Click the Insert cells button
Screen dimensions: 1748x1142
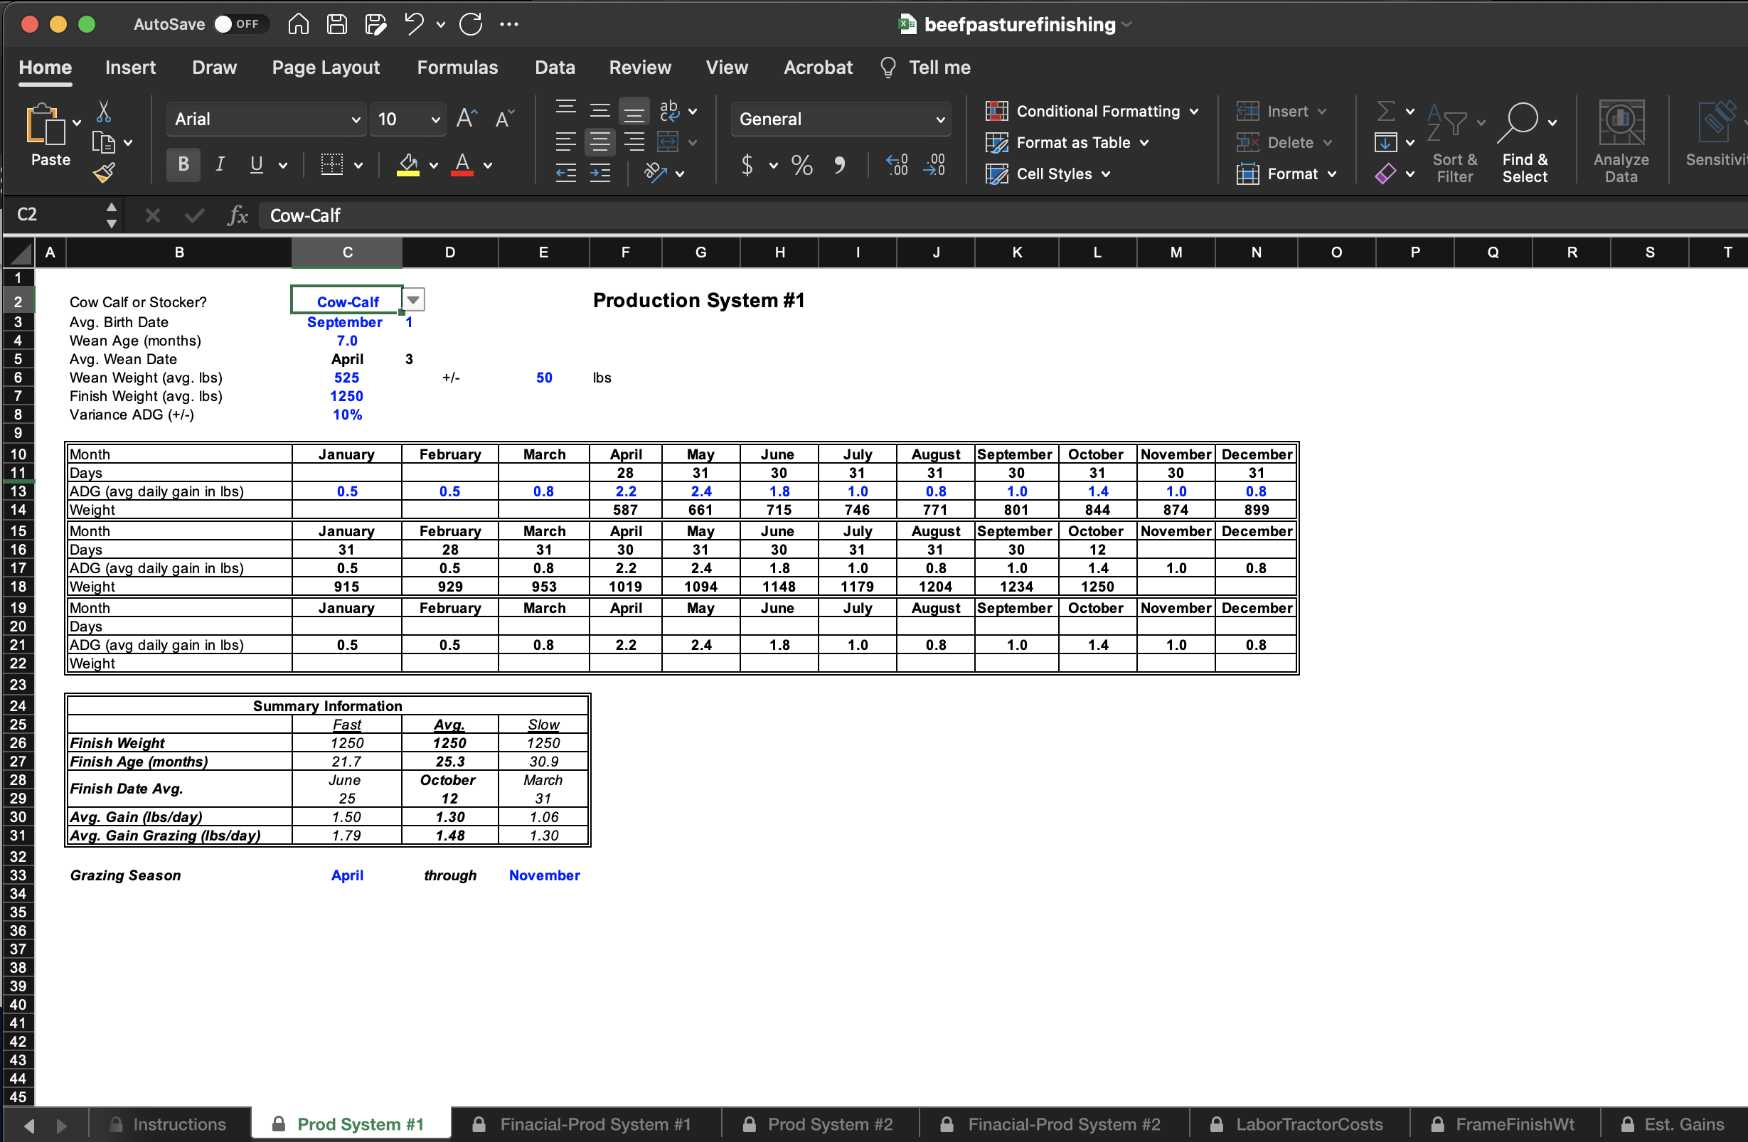click(x=1281, y=111)
